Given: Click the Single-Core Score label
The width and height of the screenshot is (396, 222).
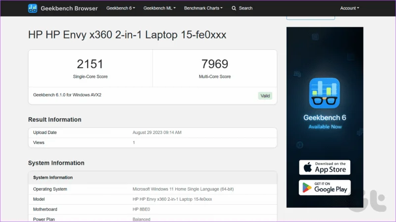Looking at the screenshot, I should point(90,76).
